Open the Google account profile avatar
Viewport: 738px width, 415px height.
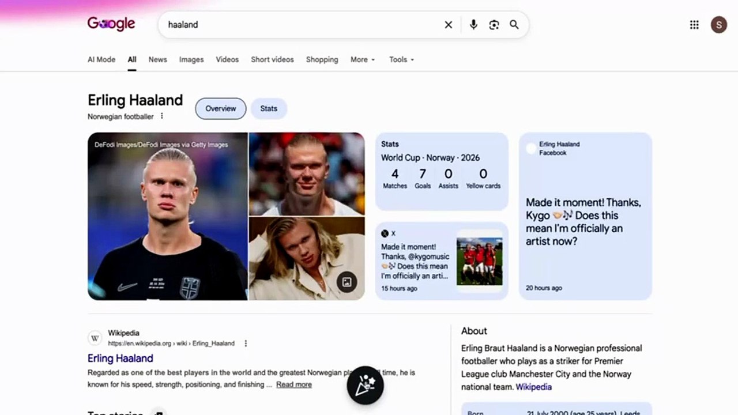[x=718, y=25]
